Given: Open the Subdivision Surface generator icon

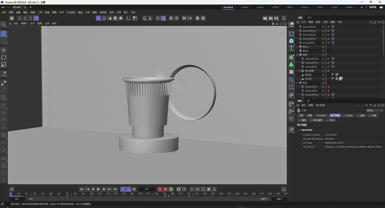Looking at the screenshot, I should 291,57.
